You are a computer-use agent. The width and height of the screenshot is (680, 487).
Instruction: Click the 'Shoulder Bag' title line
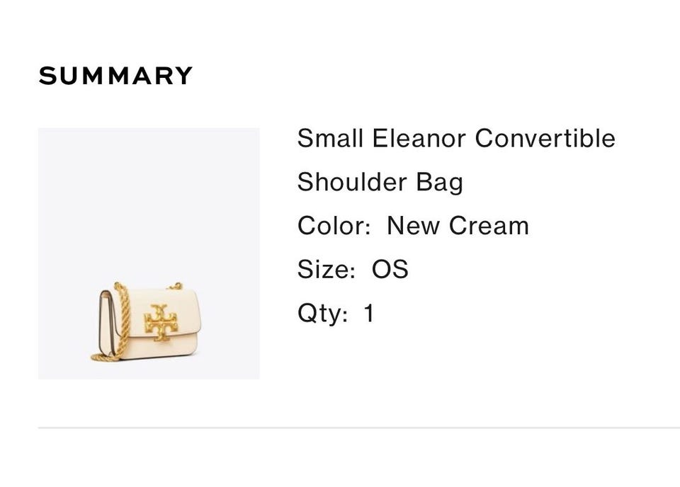380,182
